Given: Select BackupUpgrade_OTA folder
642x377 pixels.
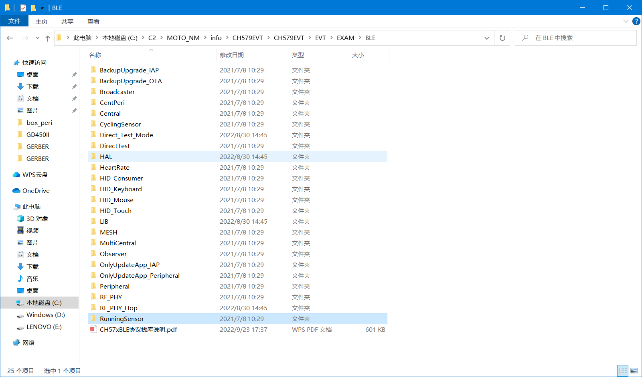Looking at the screenshot, I should 237,81.
